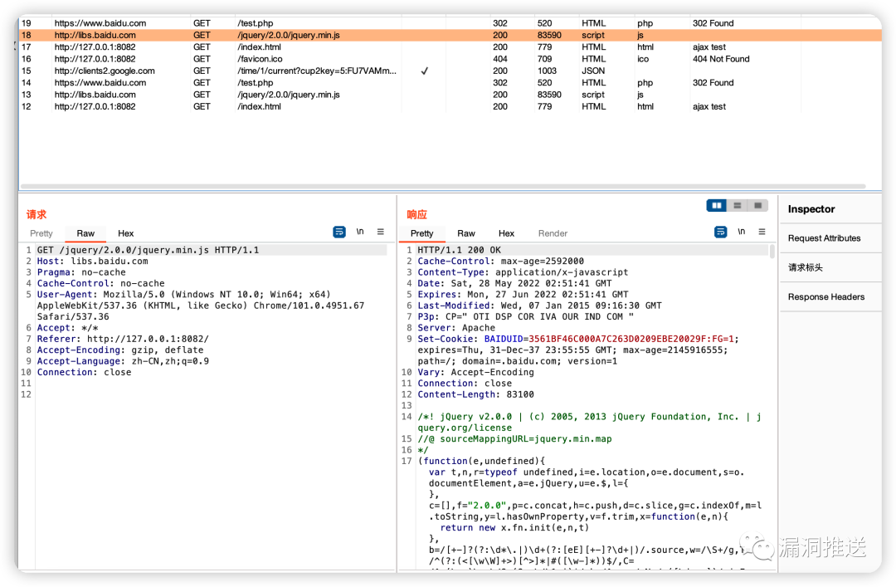This screenshot has width=896, height=587.
Task: Click '302 Found' title in row 19
Action: pyautogui.click(x=713, y=23)
